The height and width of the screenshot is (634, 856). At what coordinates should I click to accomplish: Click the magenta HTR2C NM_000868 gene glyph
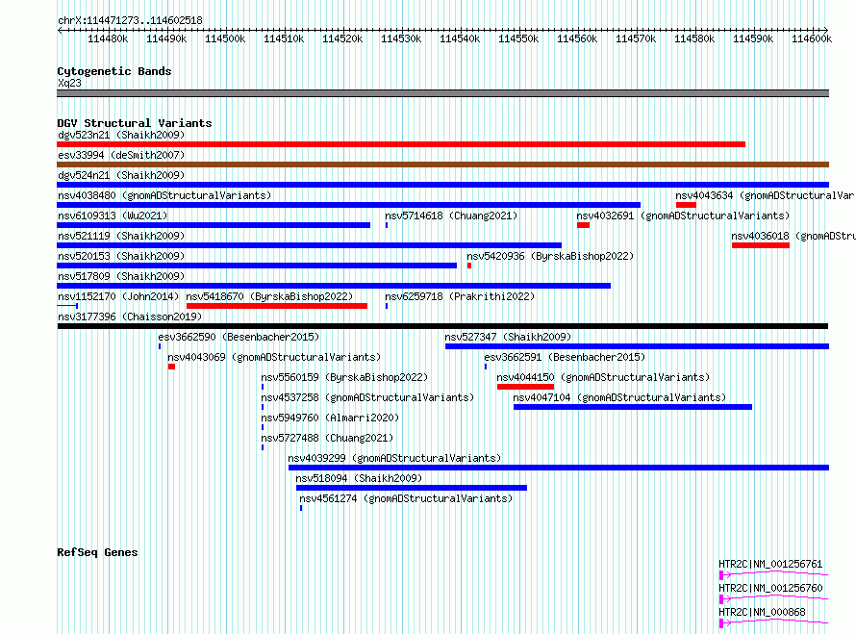(774, 622)
